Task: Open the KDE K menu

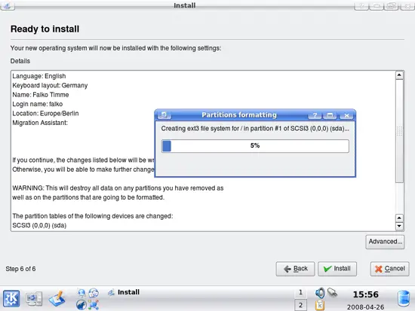Action: coord(11,299)
